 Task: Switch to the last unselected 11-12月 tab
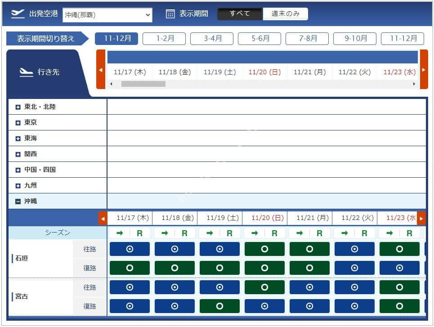pyautogui.click(x=403, y=38)
